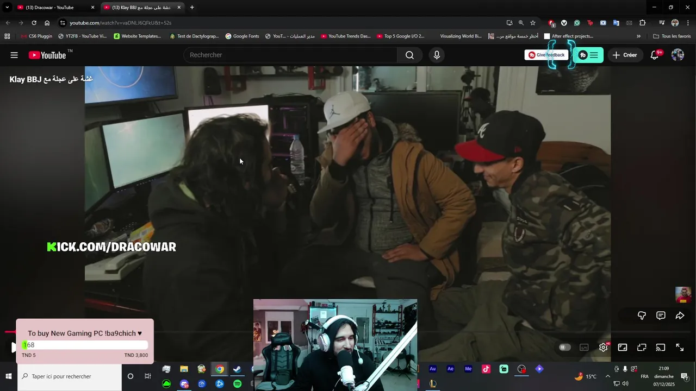Toggle theater mode button
696x391 pixels.
[x=642, y=348]
